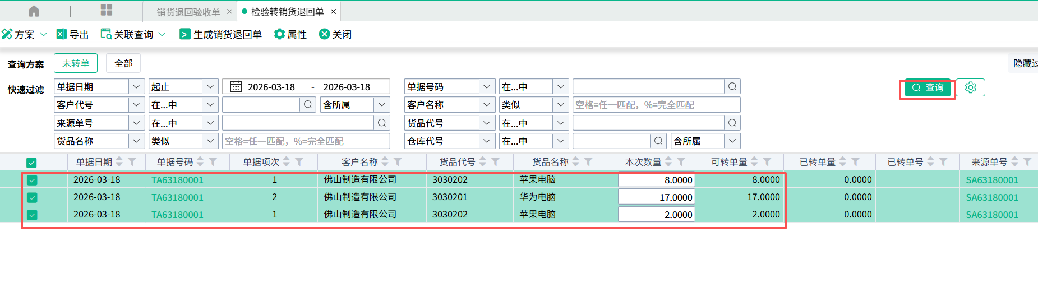
Task: Uncheck the first 苹果电脑 row checkbox
Action: pos(32,180)
